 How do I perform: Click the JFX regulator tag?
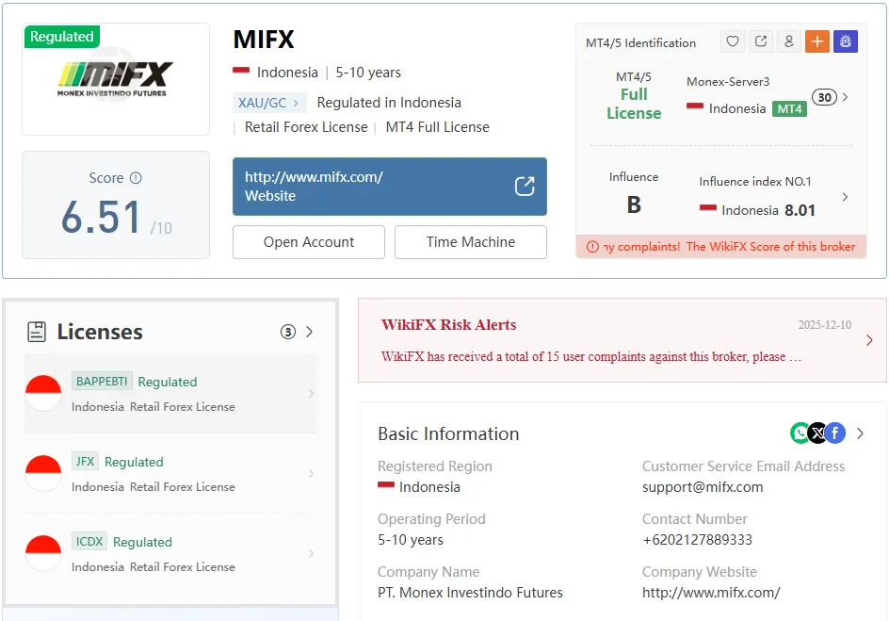coord(85,461)
